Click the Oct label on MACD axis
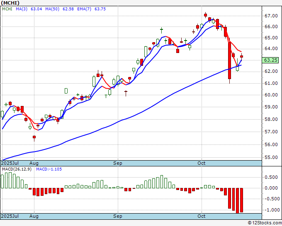This screenshot has width=282, height=226. click(202, 216)
